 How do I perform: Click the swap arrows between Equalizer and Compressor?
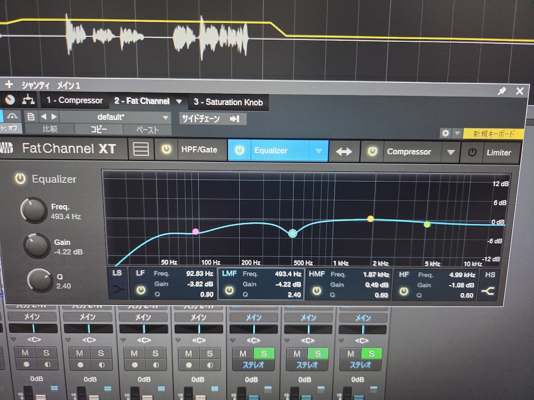(x=344, y=151)
